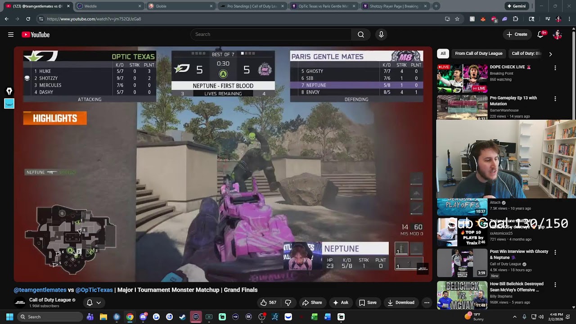Show hidden system tray icons chevron
Image resolution: width=576 pixels, height=324 pixels.
[x=515, y=317]
